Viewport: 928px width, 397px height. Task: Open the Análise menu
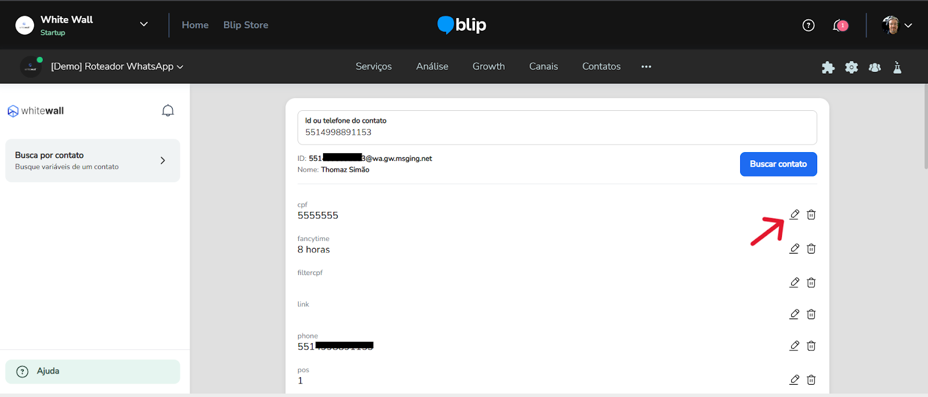pyautogui.click(x=432, y=67)
